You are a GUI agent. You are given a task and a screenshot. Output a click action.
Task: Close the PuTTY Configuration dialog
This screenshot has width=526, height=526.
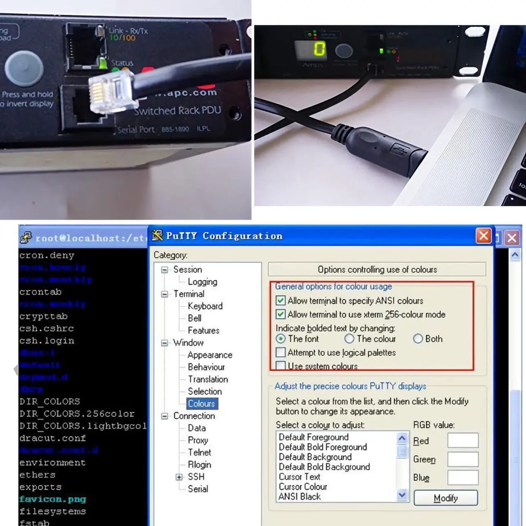click(483, 236)
